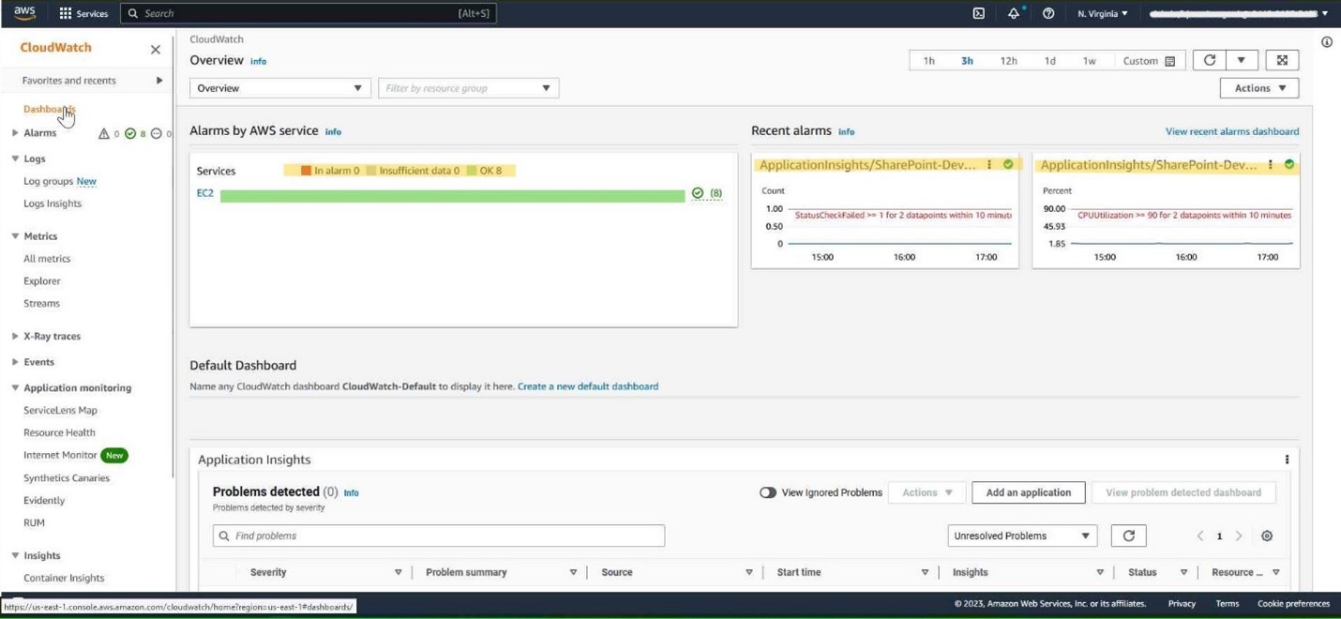Viewport: 1341px width, 619px height.
Task: Enter full screen mode
Action: 1282,61
